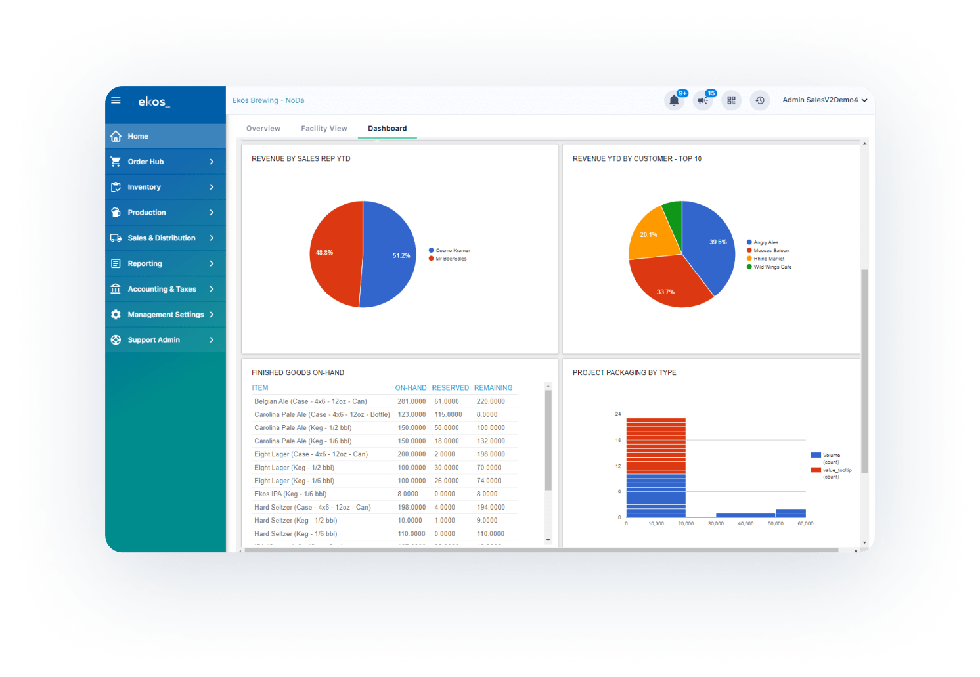Toggle Cosmo Kramer legend entry

pos(449,250)
